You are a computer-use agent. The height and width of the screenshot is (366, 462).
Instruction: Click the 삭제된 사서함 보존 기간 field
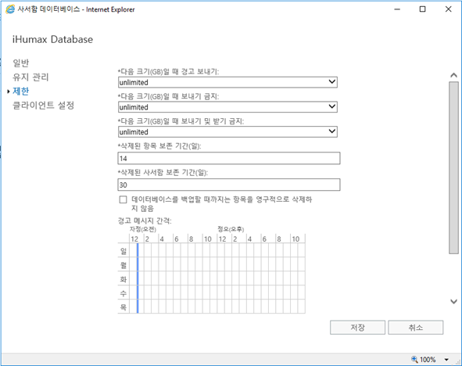point(229,185)
